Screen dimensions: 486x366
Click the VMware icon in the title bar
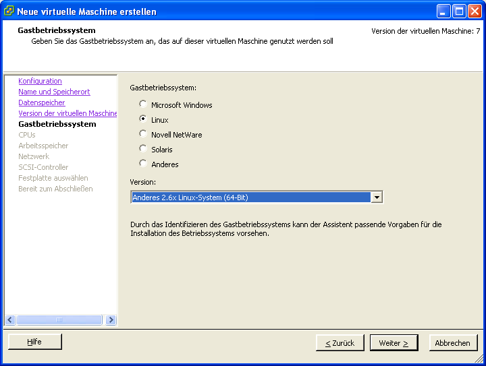coord(9,11)
